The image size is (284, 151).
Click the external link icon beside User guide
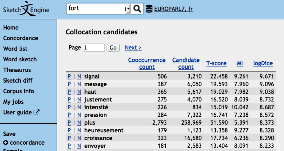37,113
